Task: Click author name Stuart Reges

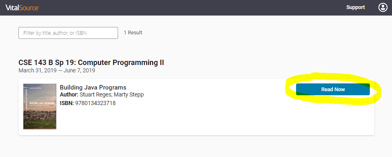Action: [x=96, y=95]
